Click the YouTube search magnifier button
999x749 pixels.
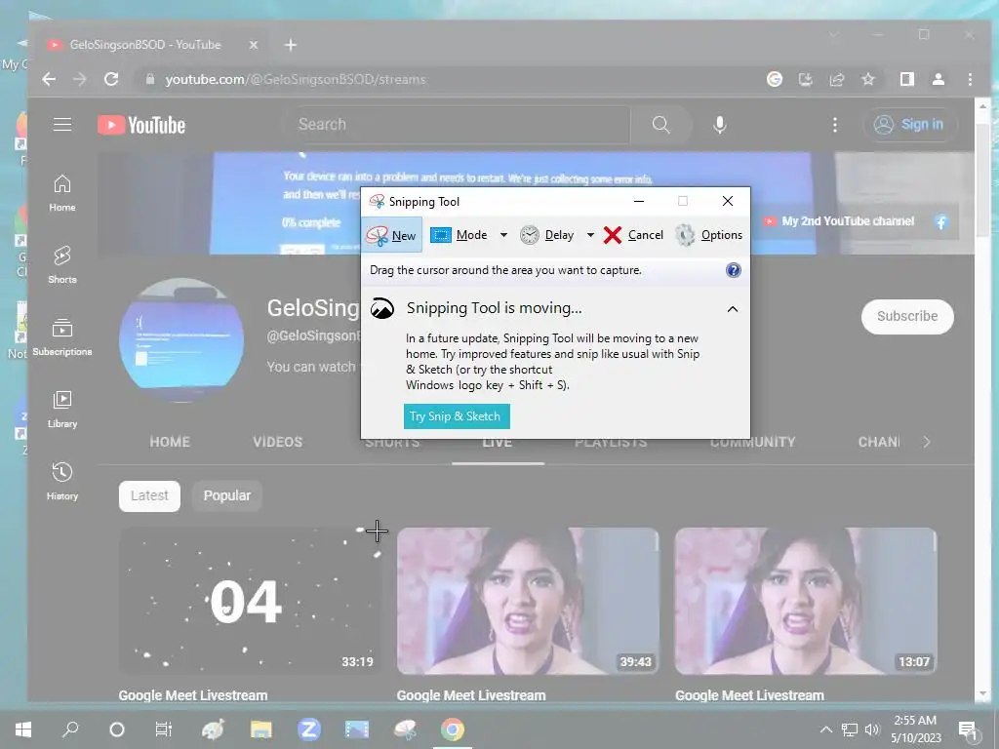(661, 124)
